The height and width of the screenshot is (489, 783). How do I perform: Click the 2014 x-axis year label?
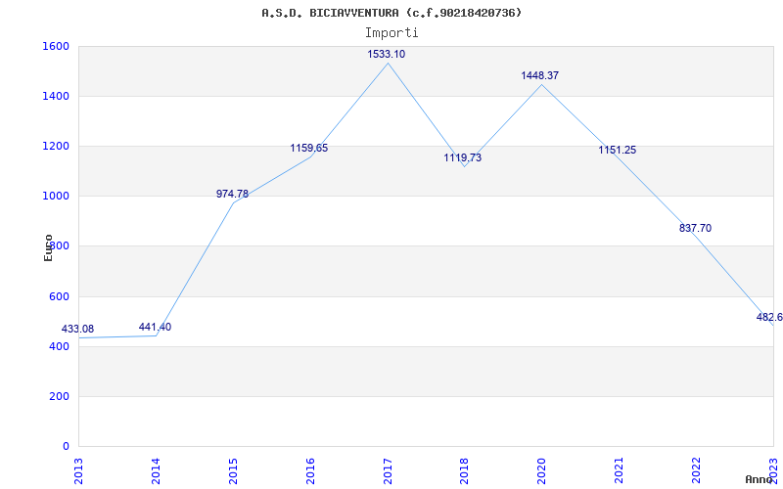click(x=156, y=471)
